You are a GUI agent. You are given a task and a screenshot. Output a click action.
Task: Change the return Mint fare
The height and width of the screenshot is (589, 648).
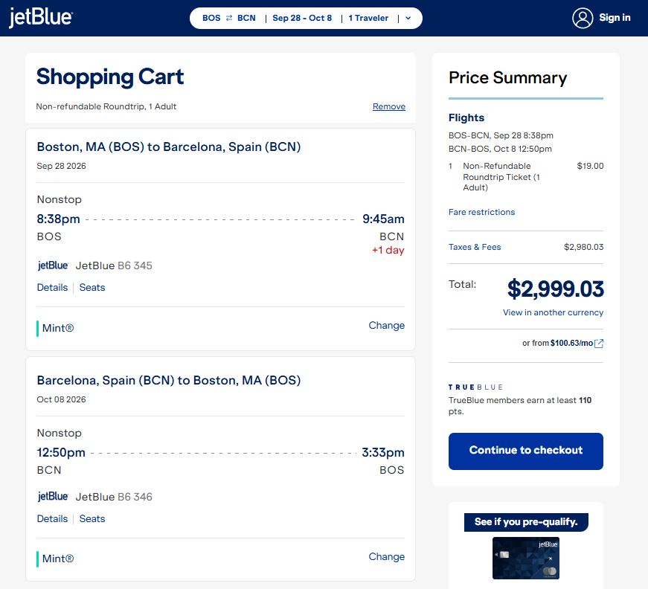click(386, 557)
